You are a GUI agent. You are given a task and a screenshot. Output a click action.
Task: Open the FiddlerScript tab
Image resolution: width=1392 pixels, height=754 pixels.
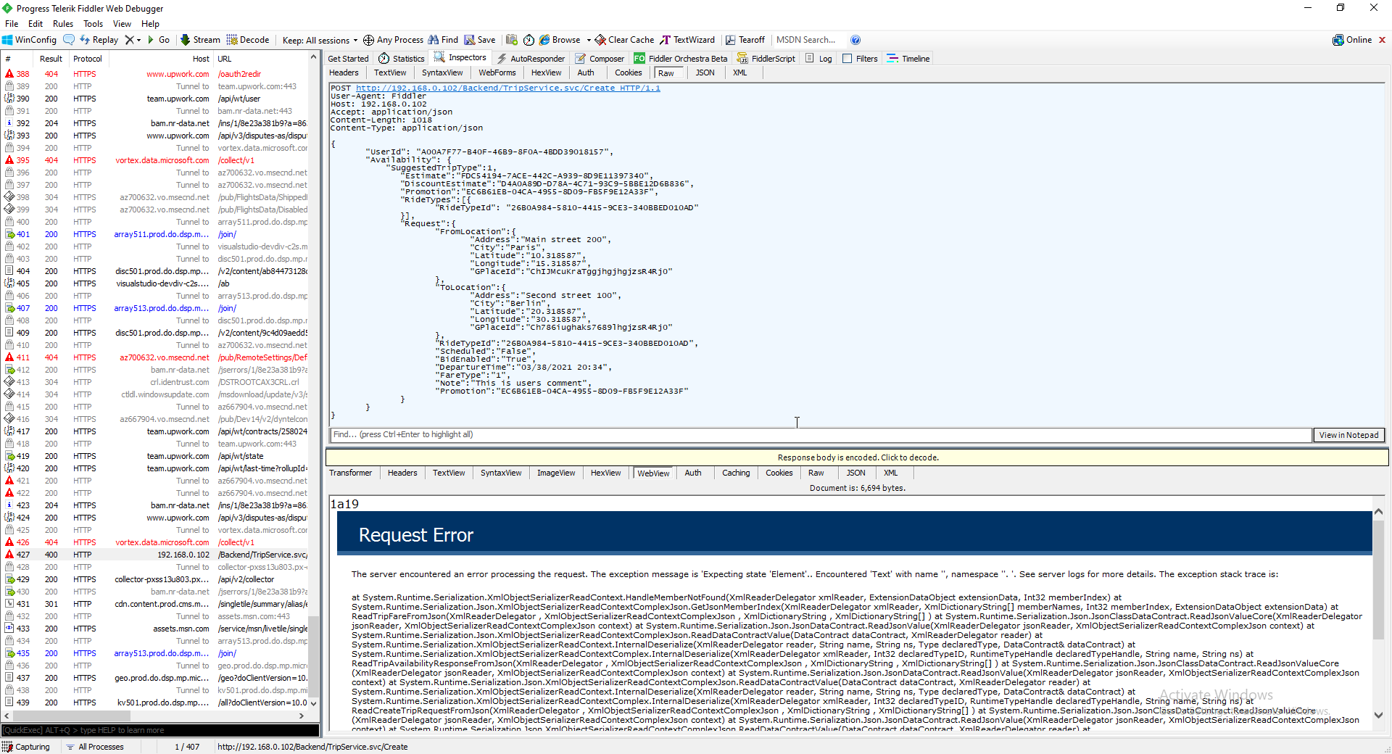tap(766, 59)
